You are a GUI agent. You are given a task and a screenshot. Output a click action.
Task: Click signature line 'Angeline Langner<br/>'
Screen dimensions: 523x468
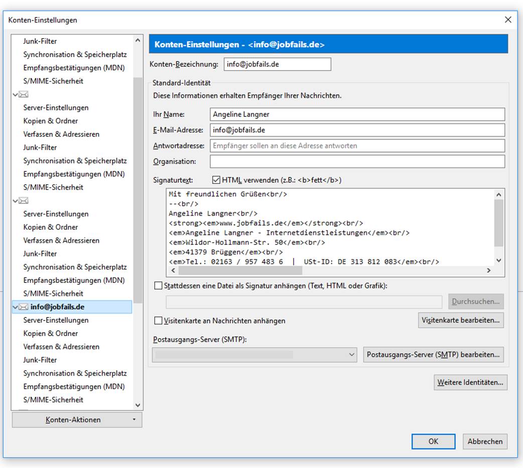click(x=213, y=213)
